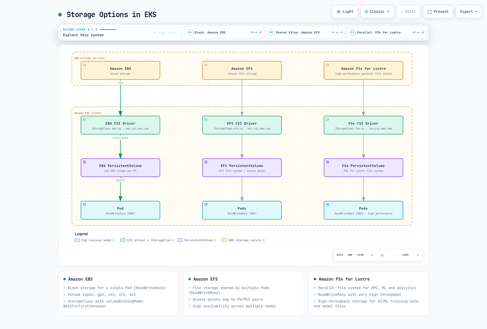Switch to PATH mode
This screenshot has height=329, width=487.
point(340,255)
